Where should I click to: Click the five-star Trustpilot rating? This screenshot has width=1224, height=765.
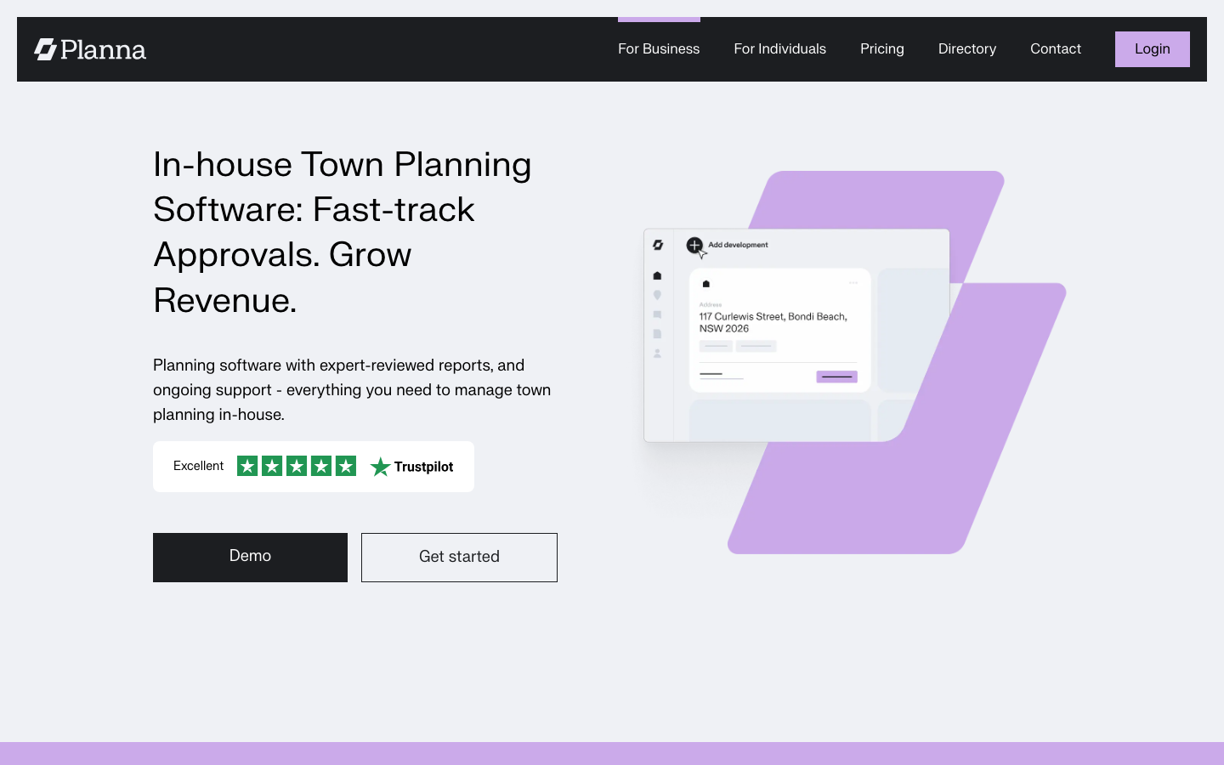(297, 466)
